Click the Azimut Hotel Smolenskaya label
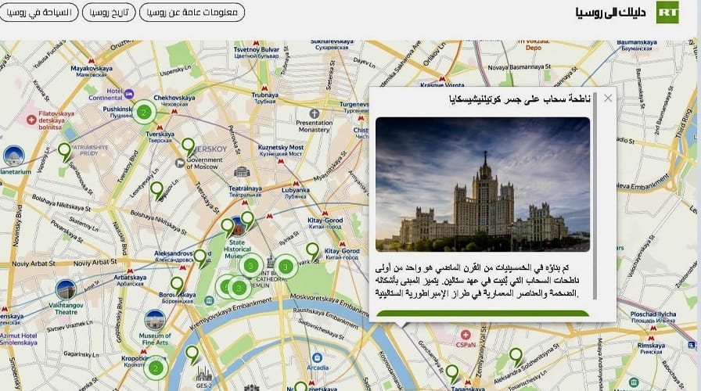This screenshot has width=701, height=391. (x=18, y=339)
